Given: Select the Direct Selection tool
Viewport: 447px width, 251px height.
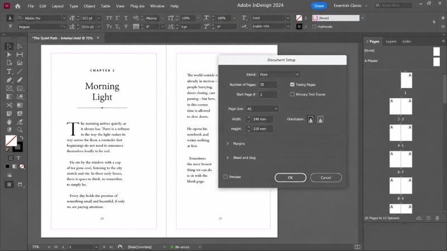Looking at the screenshot, I should (x=20, y=46).
